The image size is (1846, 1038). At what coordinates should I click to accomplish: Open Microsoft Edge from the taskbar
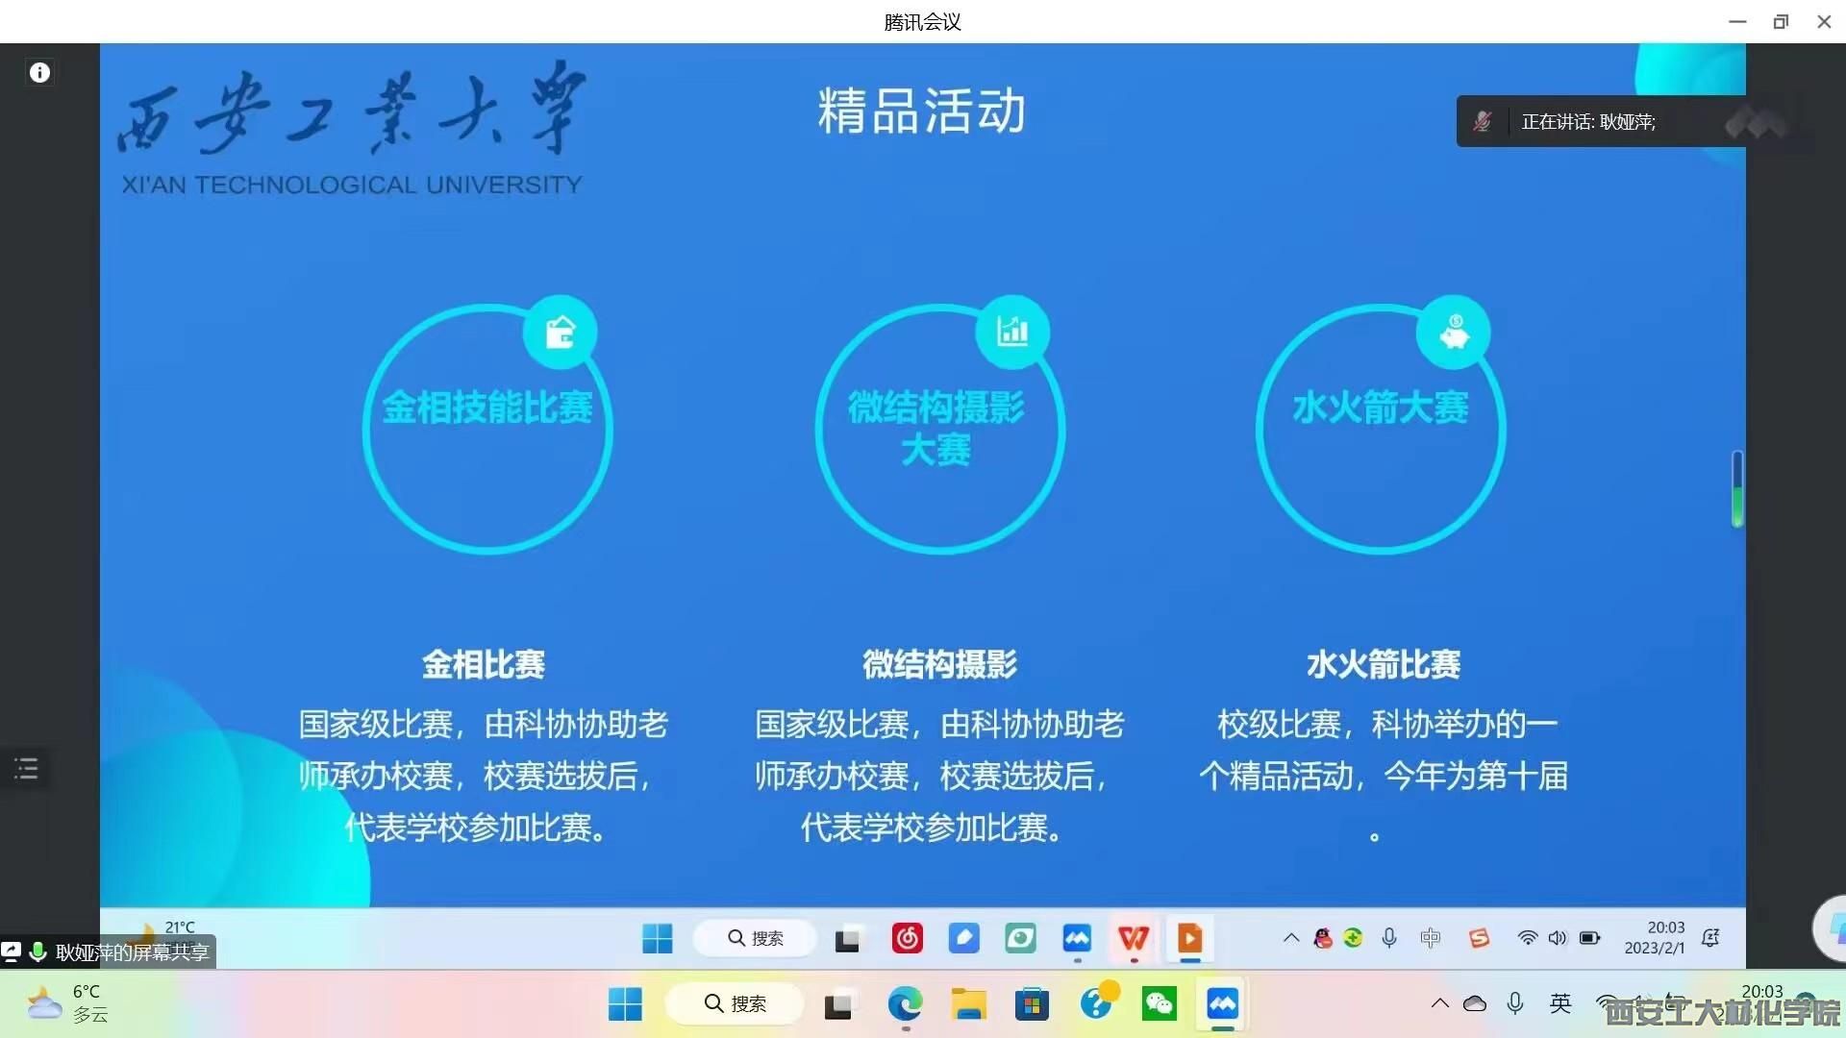(904, 1004)
